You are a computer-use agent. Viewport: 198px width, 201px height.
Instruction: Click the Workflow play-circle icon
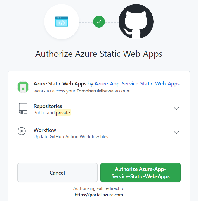[x=22, y=131]
